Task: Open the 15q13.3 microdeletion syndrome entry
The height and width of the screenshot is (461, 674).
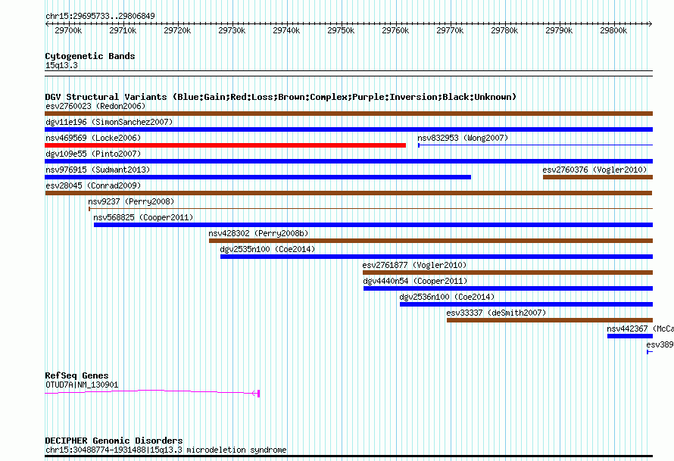Action: coord(166,450)
